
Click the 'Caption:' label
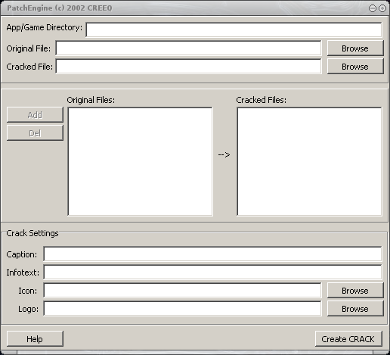22,254
